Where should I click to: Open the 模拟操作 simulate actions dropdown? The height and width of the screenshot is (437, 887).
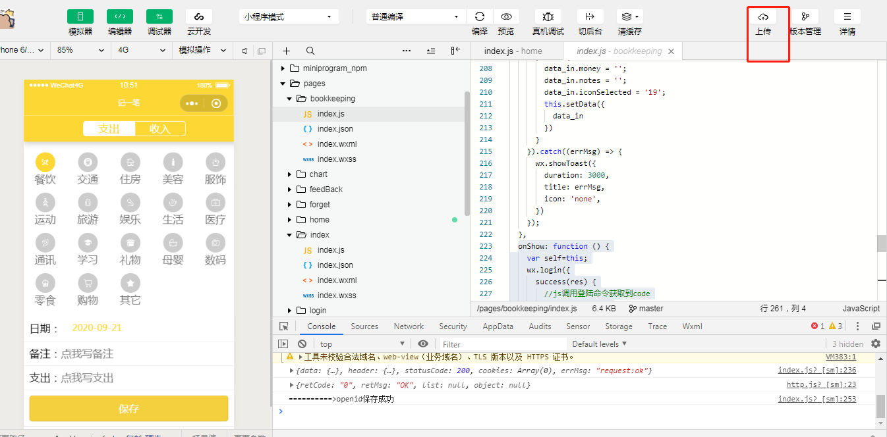pos(202,50)
